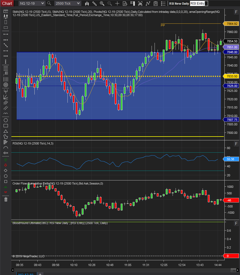
Task: Click the PP pivot label
Action: click(x=163, y=25)
